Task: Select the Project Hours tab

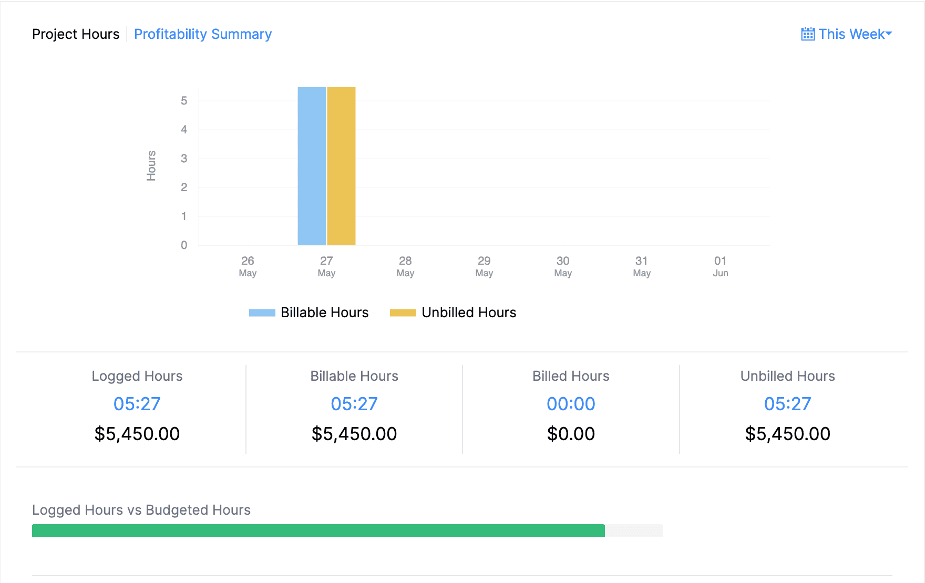Action: pyautogui.click(x=76, y=34)
